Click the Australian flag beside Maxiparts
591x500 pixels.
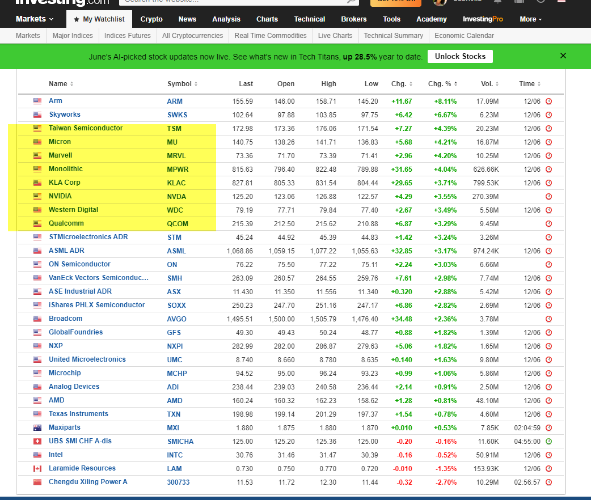point(37,428)
